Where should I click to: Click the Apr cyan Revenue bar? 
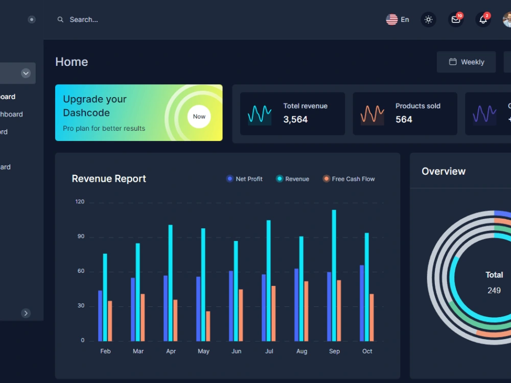point(171,283)
